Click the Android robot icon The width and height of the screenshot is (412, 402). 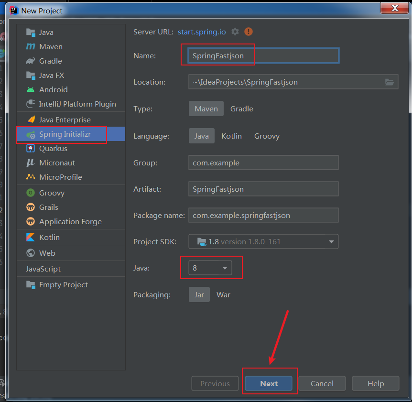31,89
